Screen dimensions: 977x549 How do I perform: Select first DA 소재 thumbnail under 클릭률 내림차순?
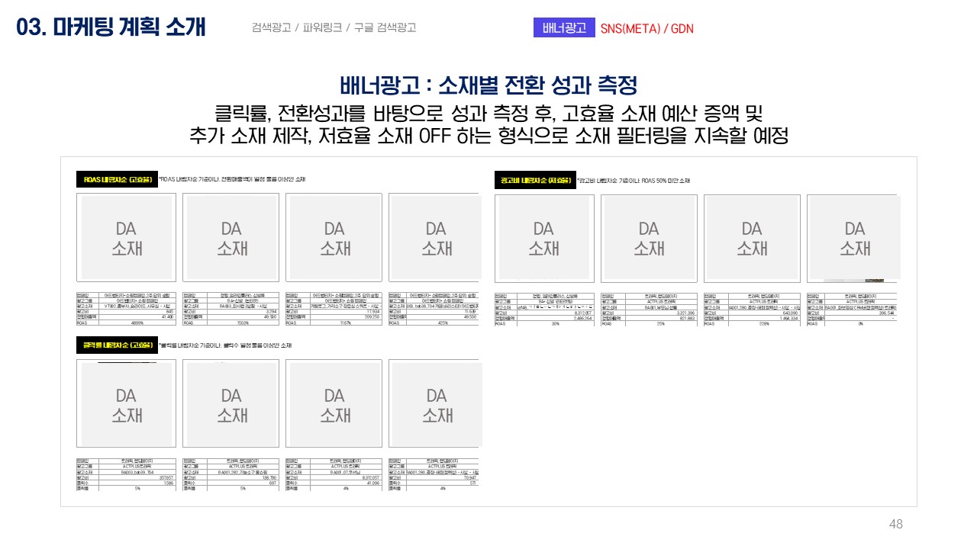[127, 404]
